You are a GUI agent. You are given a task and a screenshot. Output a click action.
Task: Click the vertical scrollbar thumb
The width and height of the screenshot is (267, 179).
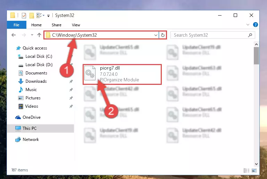(x=256, y=56)
